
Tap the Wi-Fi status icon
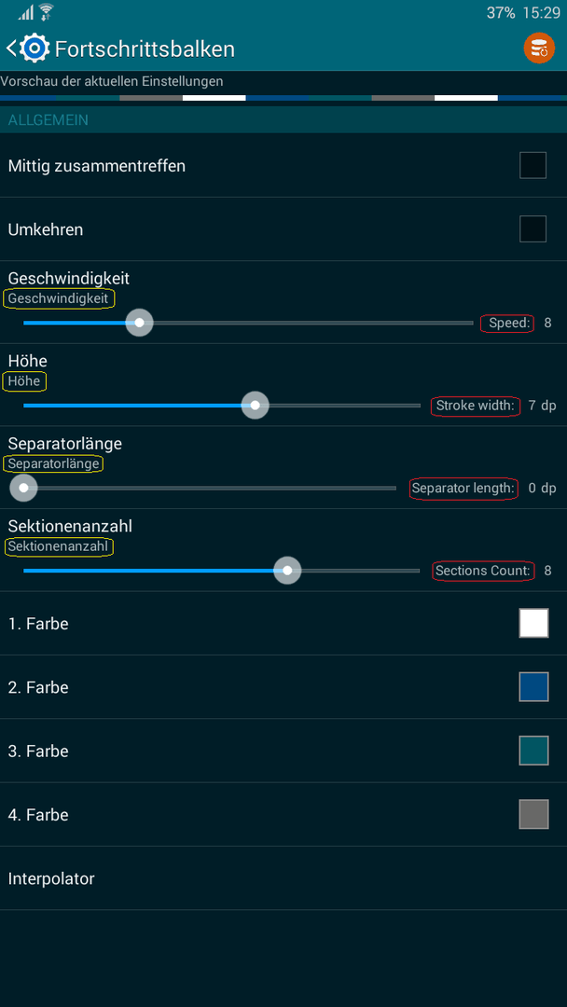click(47, 11)
